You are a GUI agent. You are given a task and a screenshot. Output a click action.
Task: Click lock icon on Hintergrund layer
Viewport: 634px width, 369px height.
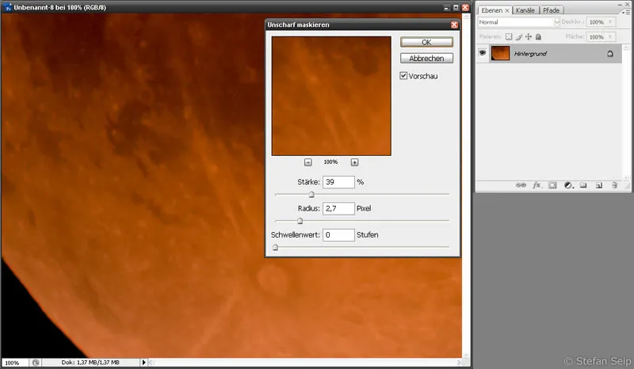pos(610,53)
